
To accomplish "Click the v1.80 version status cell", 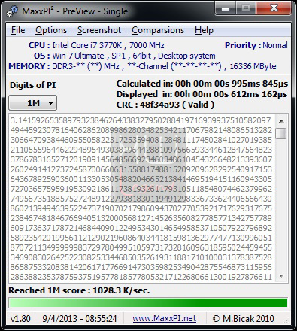I will pos(20,319).
